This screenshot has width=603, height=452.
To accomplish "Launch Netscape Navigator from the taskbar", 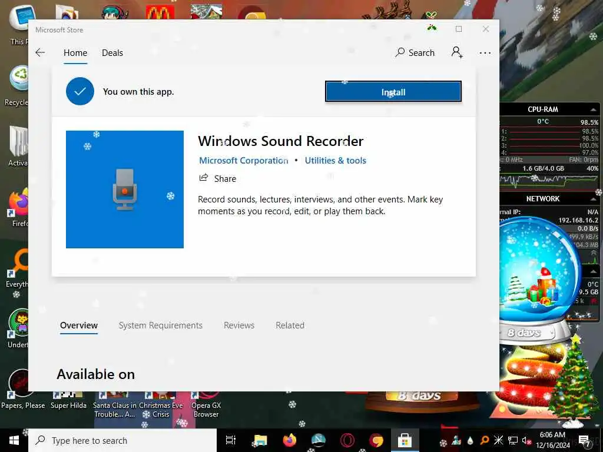I will tap(319, 440).
